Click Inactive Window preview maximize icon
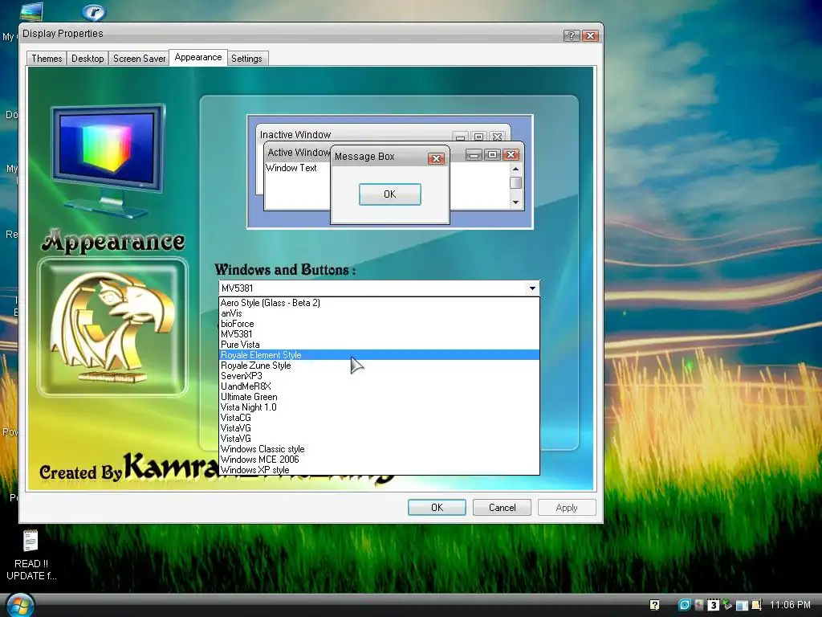 point(478,137)
